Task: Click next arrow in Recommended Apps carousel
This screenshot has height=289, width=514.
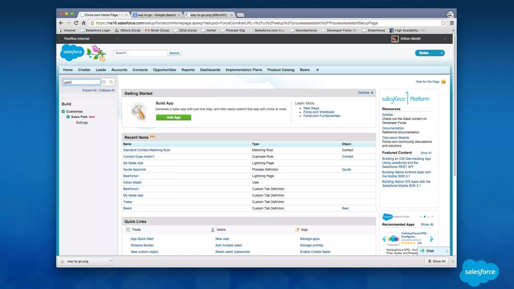Action: click(x=432, y=239)
